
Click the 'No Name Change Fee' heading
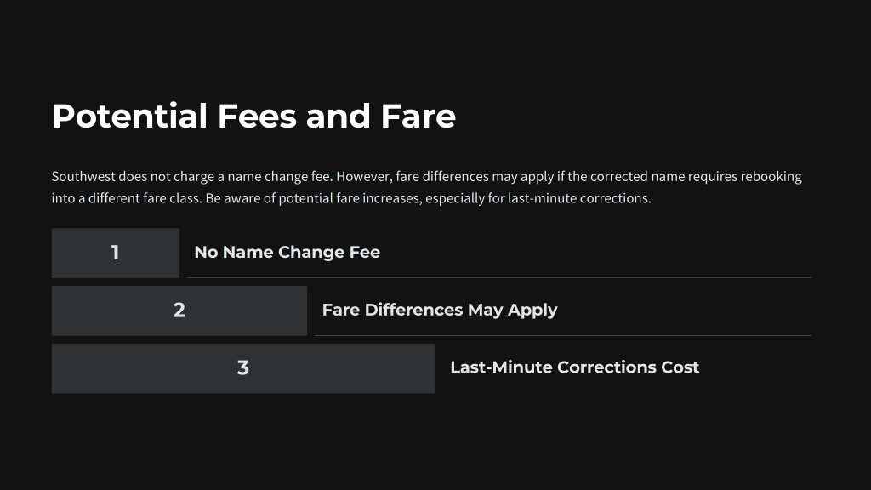click(287, 252)
